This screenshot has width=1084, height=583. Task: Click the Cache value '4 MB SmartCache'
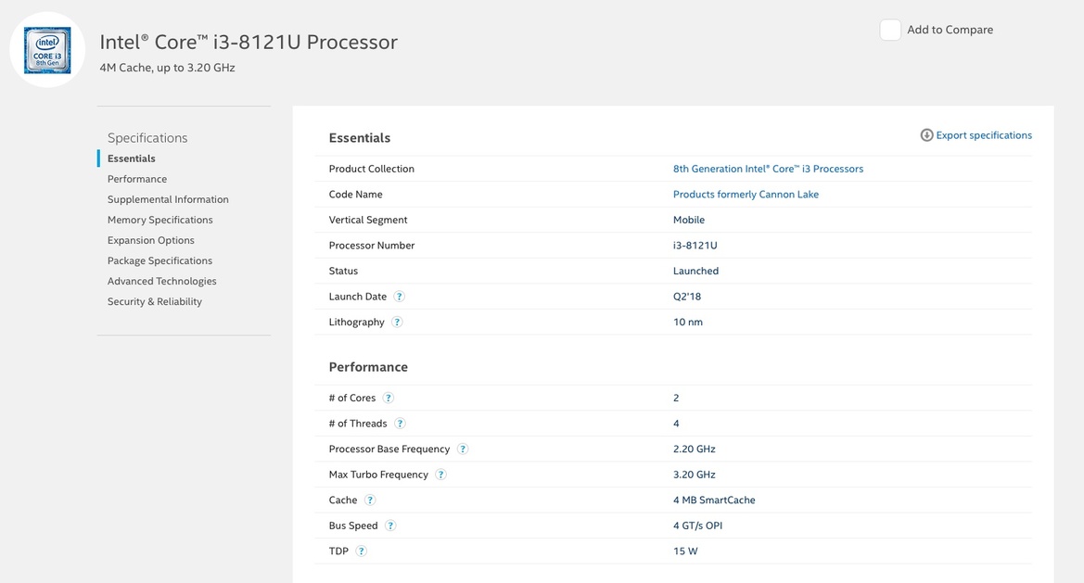pos(714,501)
